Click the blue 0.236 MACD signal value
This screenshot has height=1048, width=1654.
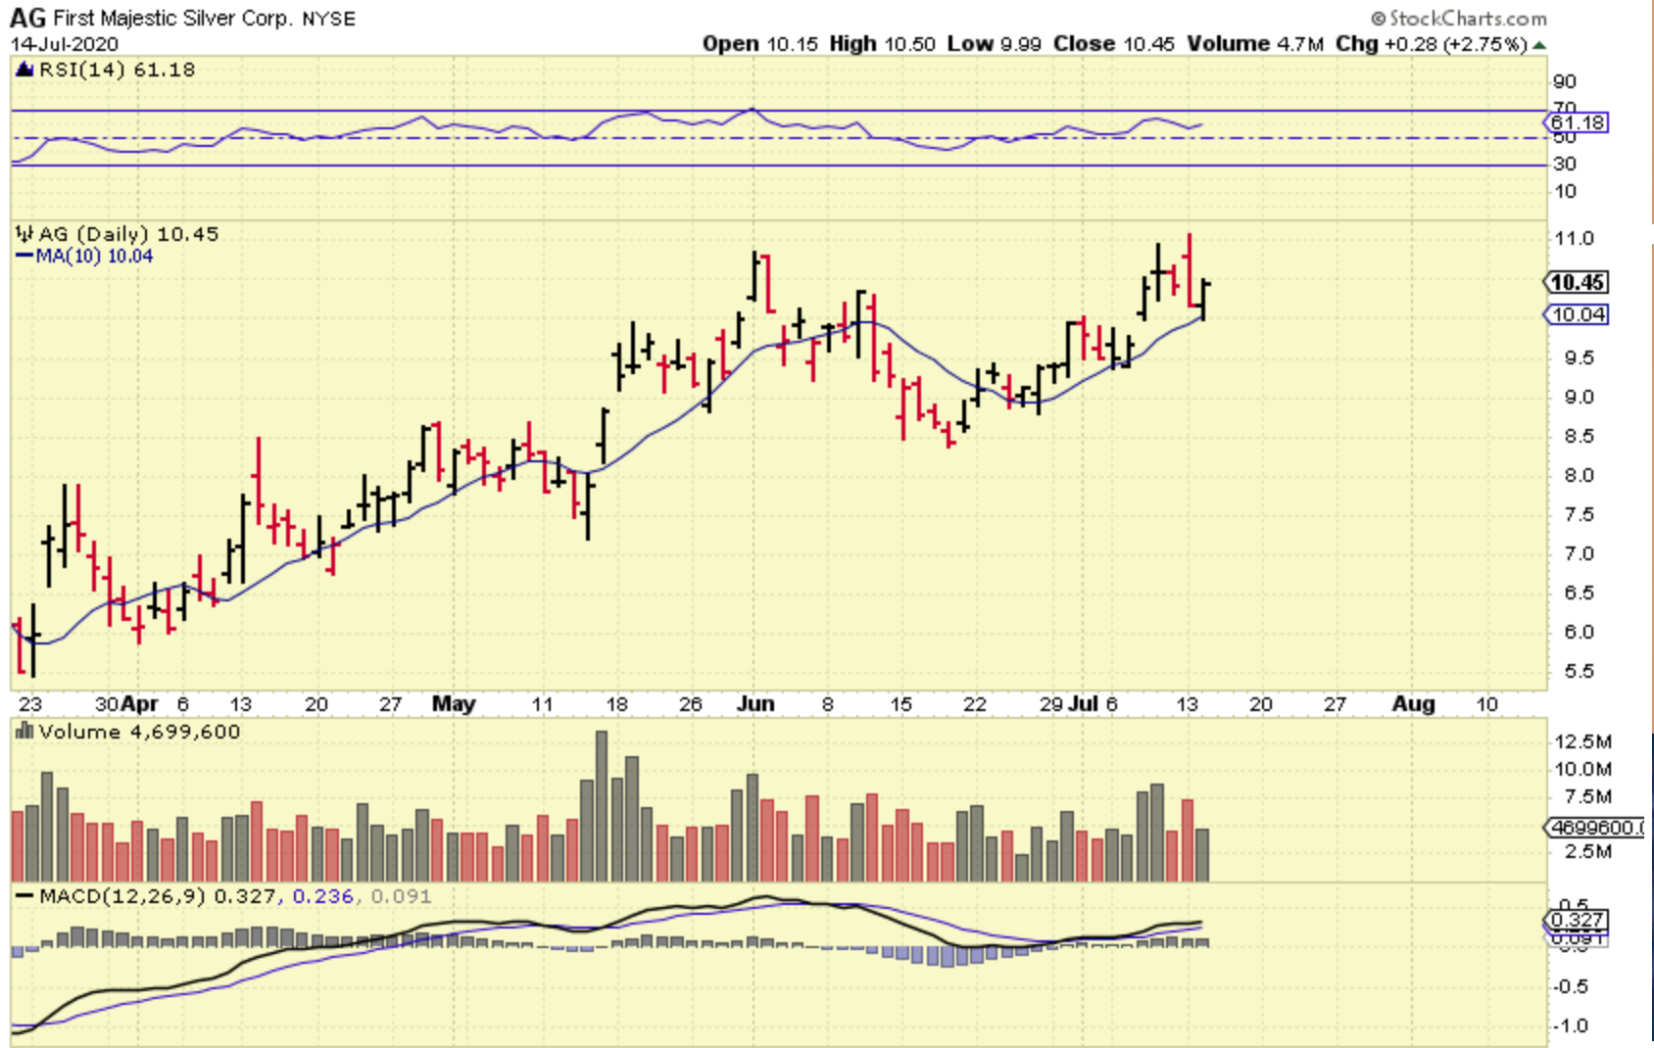tap(322, 896)
